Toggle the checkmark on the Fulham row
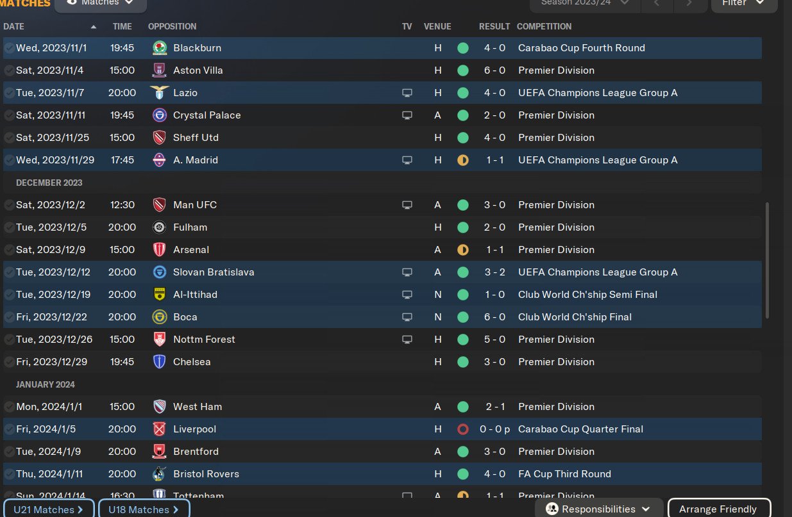This screenshot has width=792, height=517. pos(9,227)
